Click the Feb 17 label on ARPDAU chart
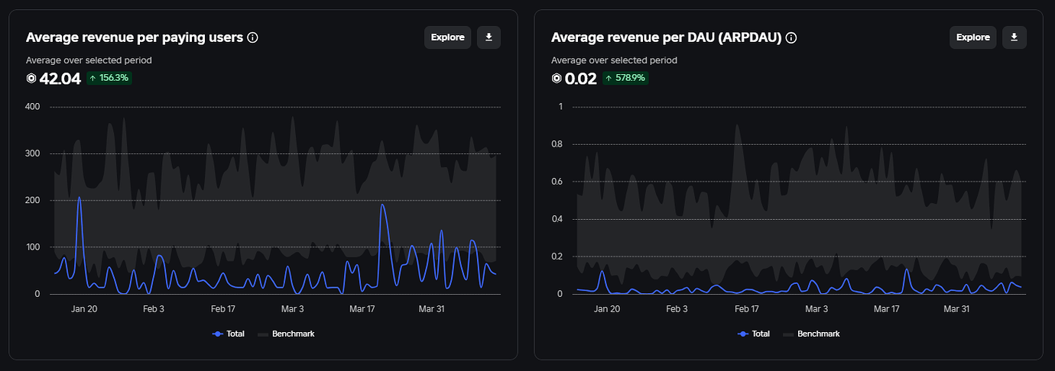Image resolution: width=1055 pixels, height=371 pixels. click(x=746, y=308)
